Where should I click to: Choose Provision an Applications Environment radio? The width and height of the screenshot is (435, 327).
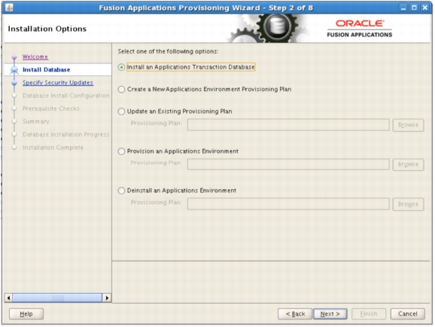[x=121, y=151]
